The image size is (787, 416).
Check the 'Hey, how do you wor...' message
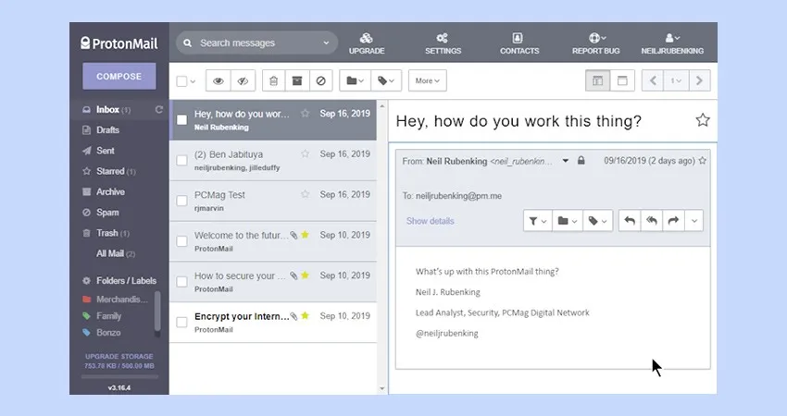181,120
